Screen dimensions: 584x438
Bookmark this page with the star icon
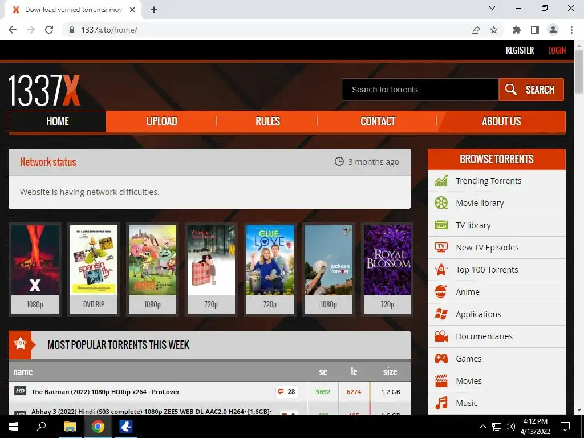[x=494, y=30]
